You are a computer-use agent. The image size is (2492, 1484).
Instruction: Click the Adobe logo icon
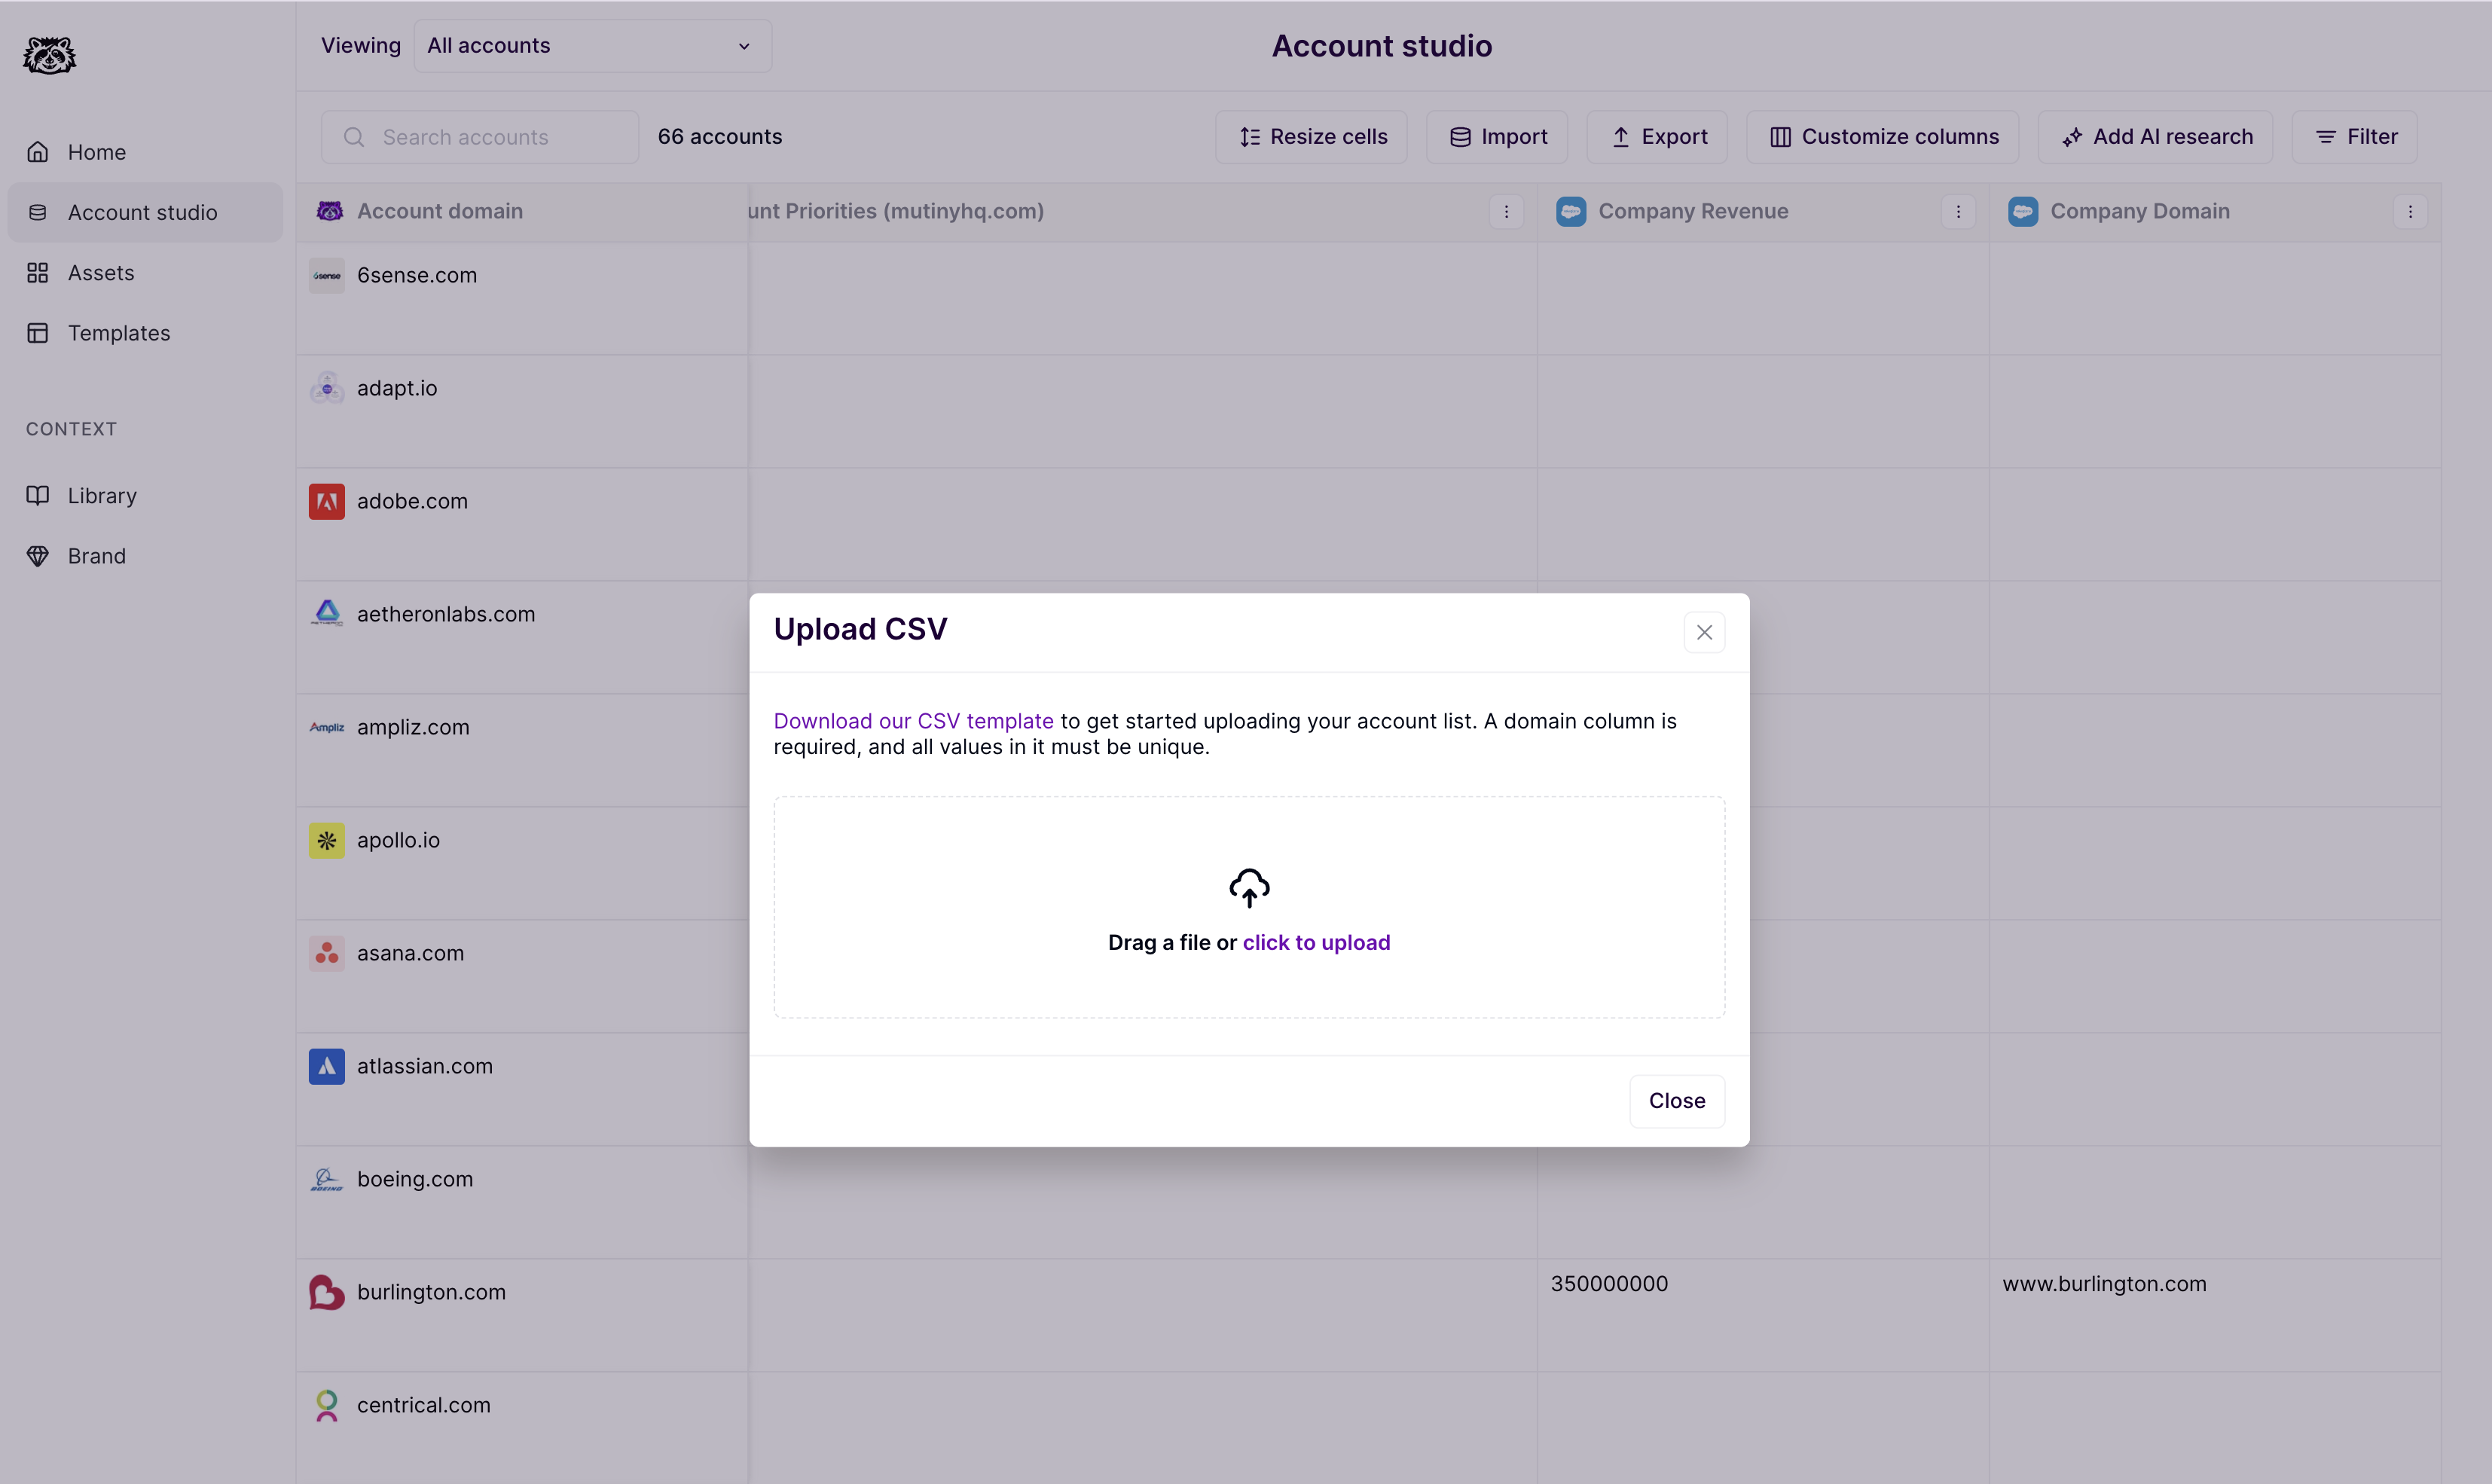click(x=326, y=501)
